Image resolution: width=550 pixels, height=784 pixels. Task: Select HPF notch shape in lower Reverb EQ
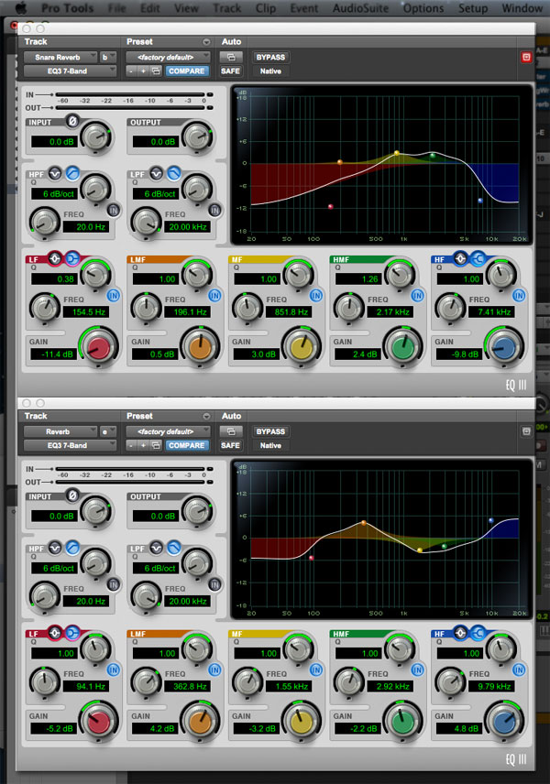click(55, 548)
